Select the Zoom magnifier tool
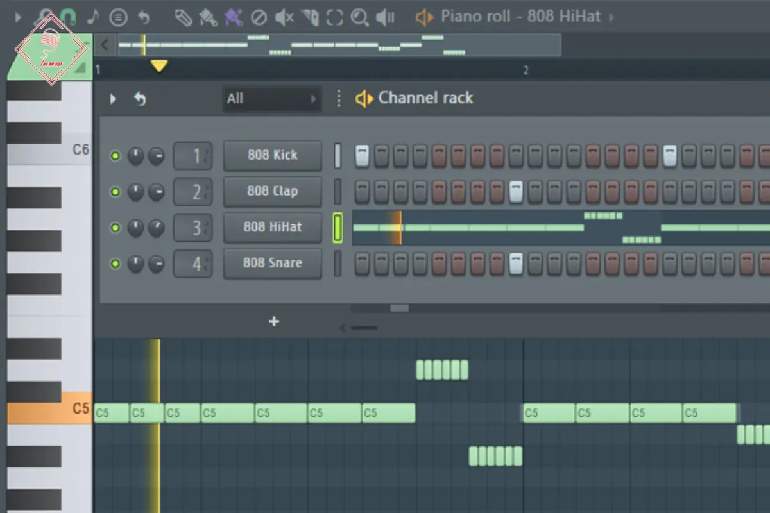 (360, 17)
